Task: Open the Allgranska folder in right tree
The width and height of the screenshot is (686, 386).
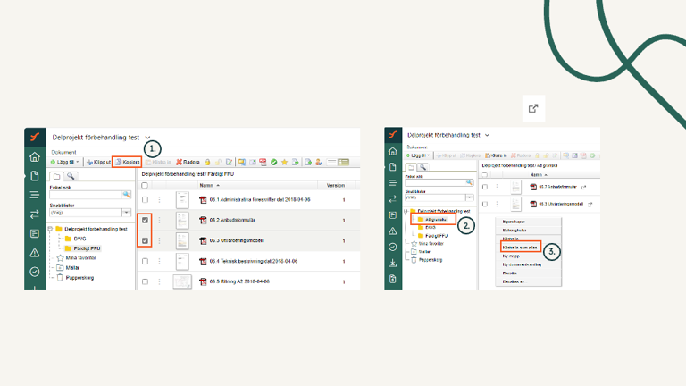Action: (x=435, y=219)
